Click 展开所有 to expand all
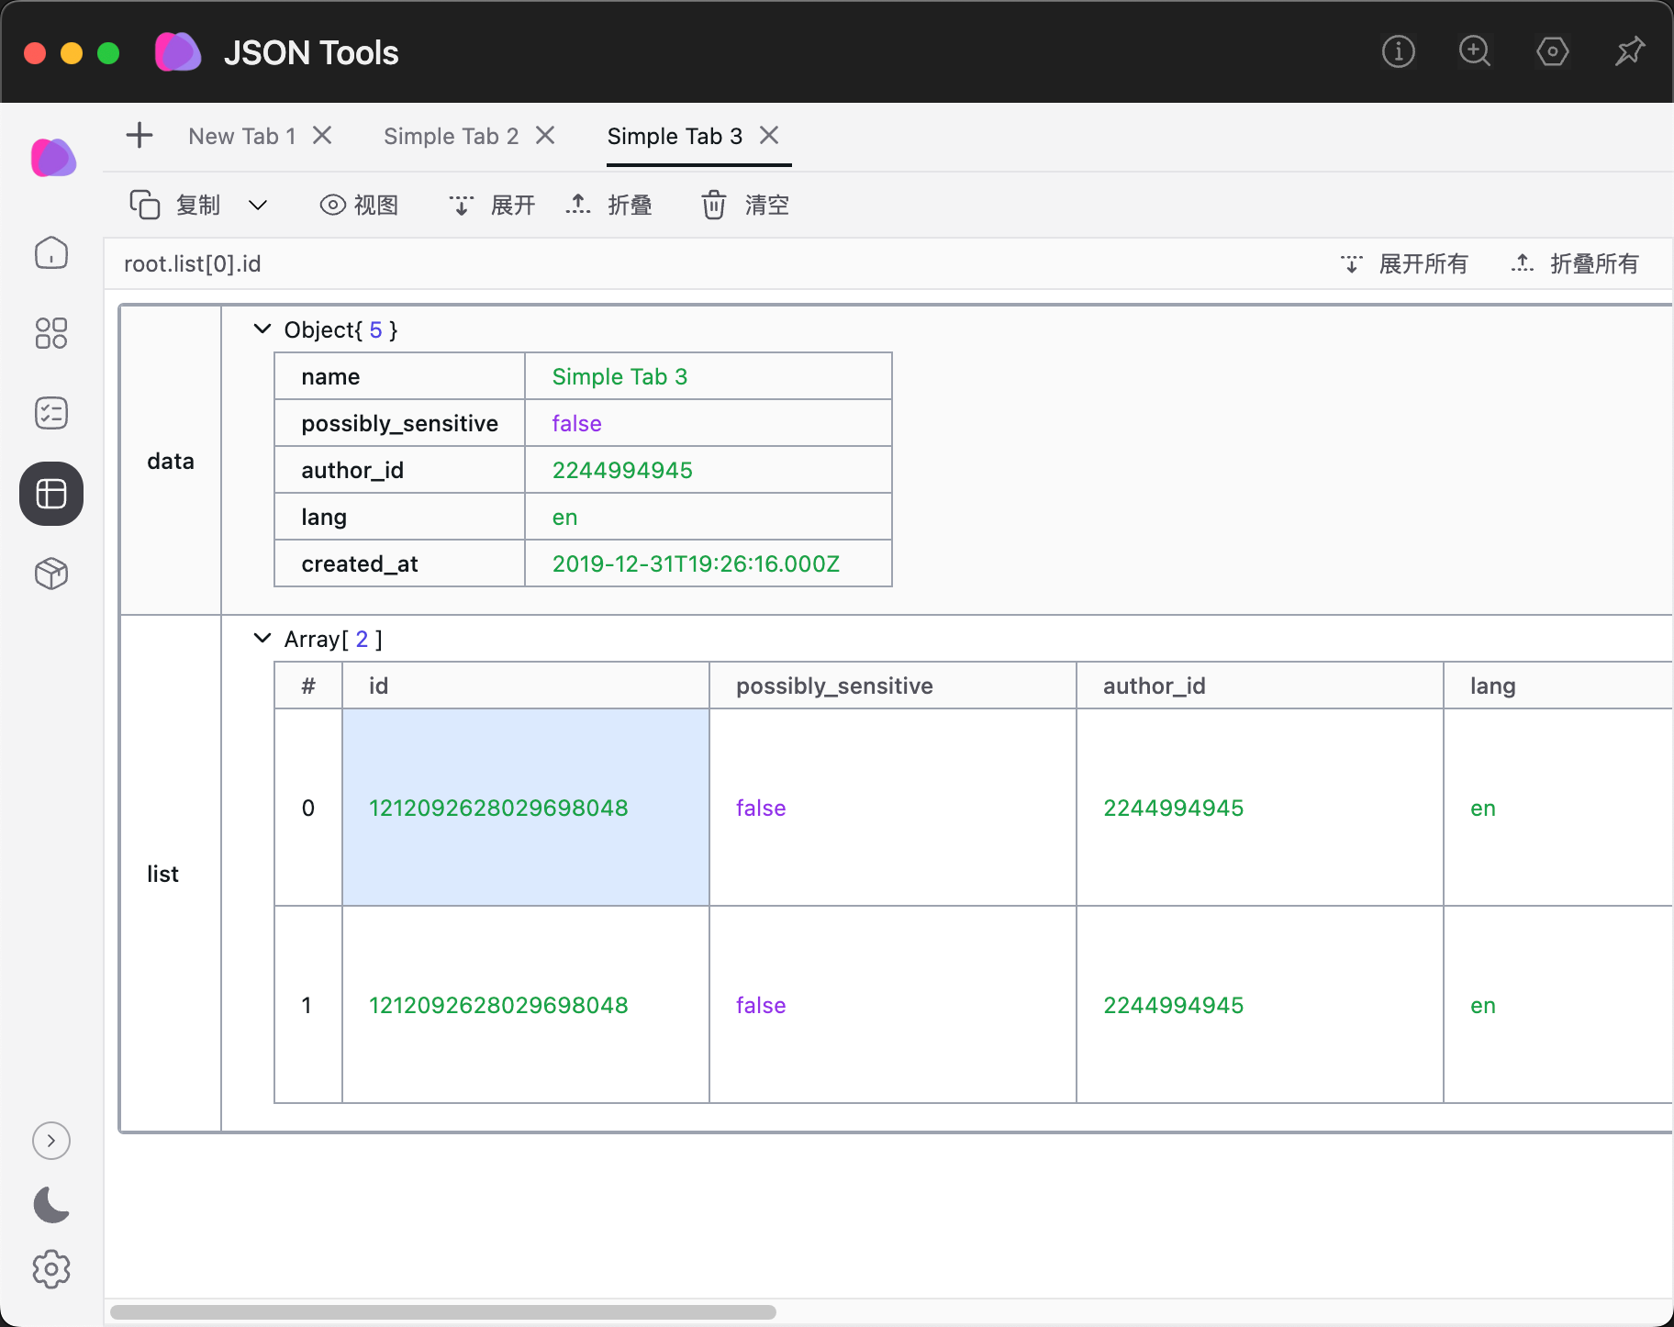Screen dimensions: 1674x1327 (x=1403, y=264)
